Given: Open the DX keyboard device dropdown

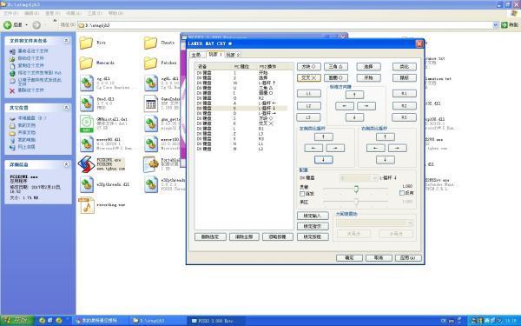Looking at the screenshot, I should pos(359,178).
